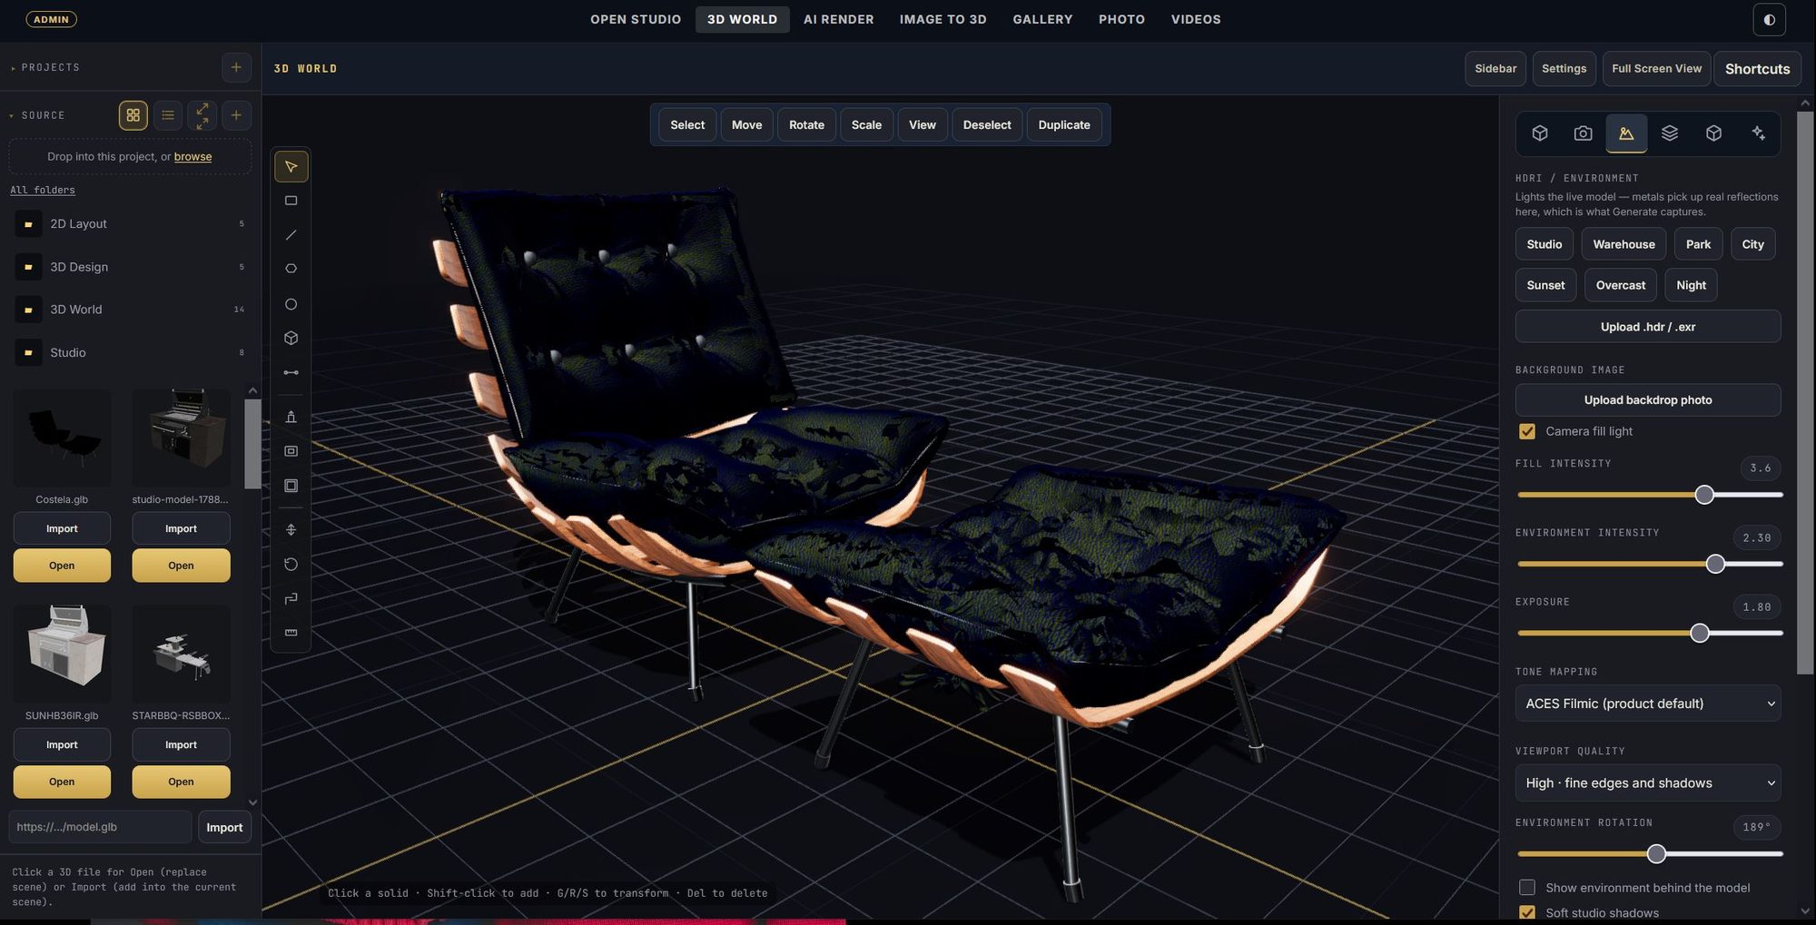The height and width of the screenshot is (925, 1816).
Task: Select the Costela.glb thumbnail
Action: (62, 438)
